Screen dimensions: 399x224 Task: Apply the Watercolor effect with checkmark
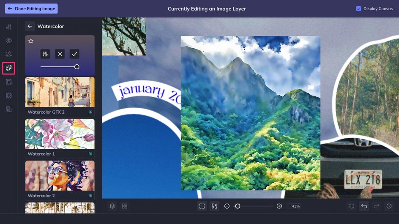tap(74, 54)
